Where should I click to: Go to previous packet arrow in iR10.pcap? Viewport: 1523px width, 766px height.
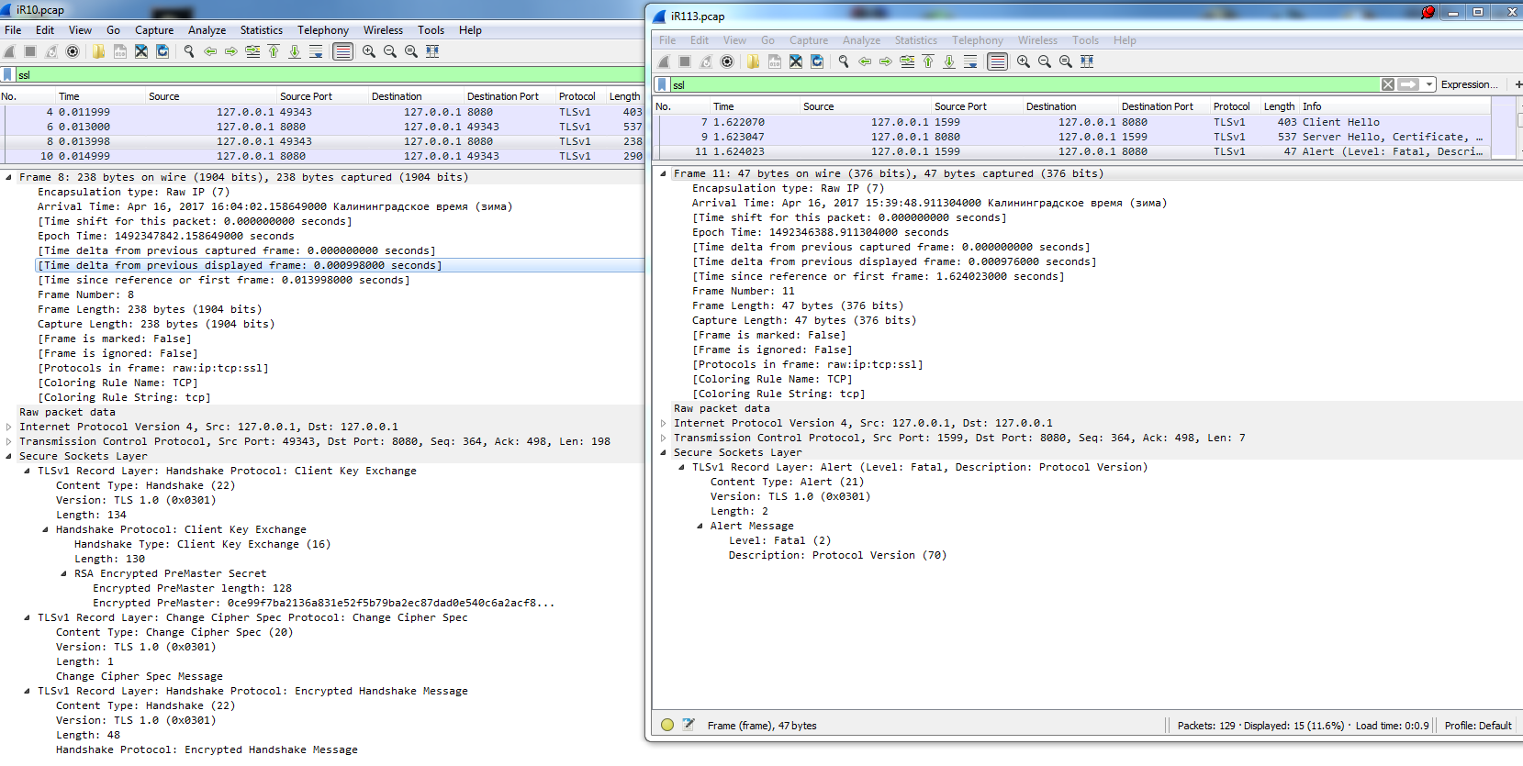click(x=210, y=51)
